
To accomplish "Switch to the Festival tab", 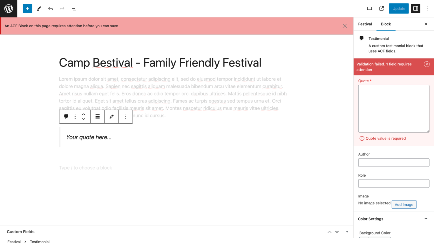I will 365,24.
